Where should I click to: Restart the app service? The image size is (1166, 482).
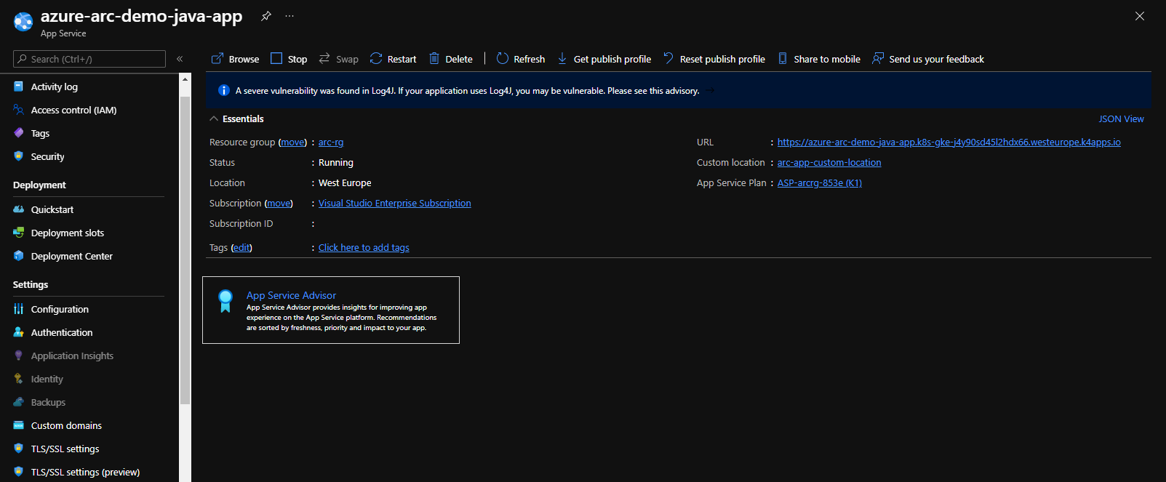tap(393, 59)
